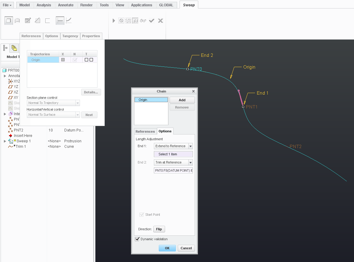Open the End 2 length adjustment dropdown

(x=190, y=162)
